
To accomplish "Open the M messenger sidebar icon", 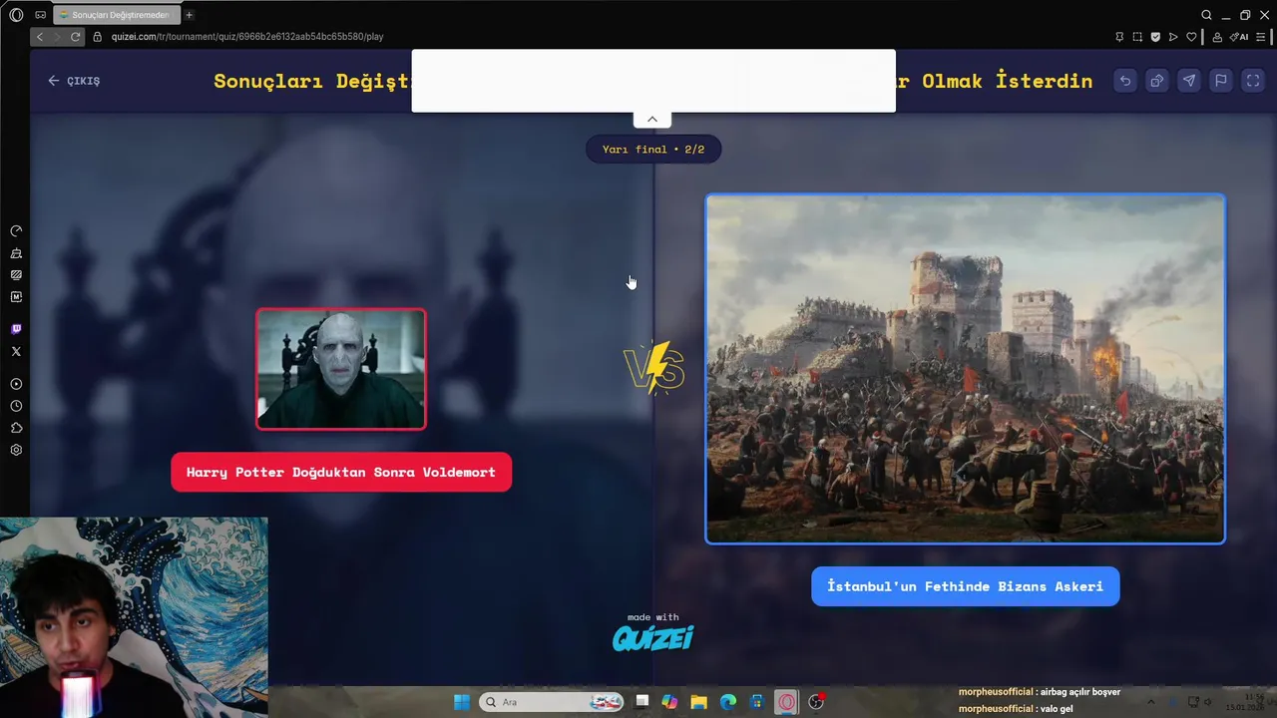I will click(x=16, y=297).
